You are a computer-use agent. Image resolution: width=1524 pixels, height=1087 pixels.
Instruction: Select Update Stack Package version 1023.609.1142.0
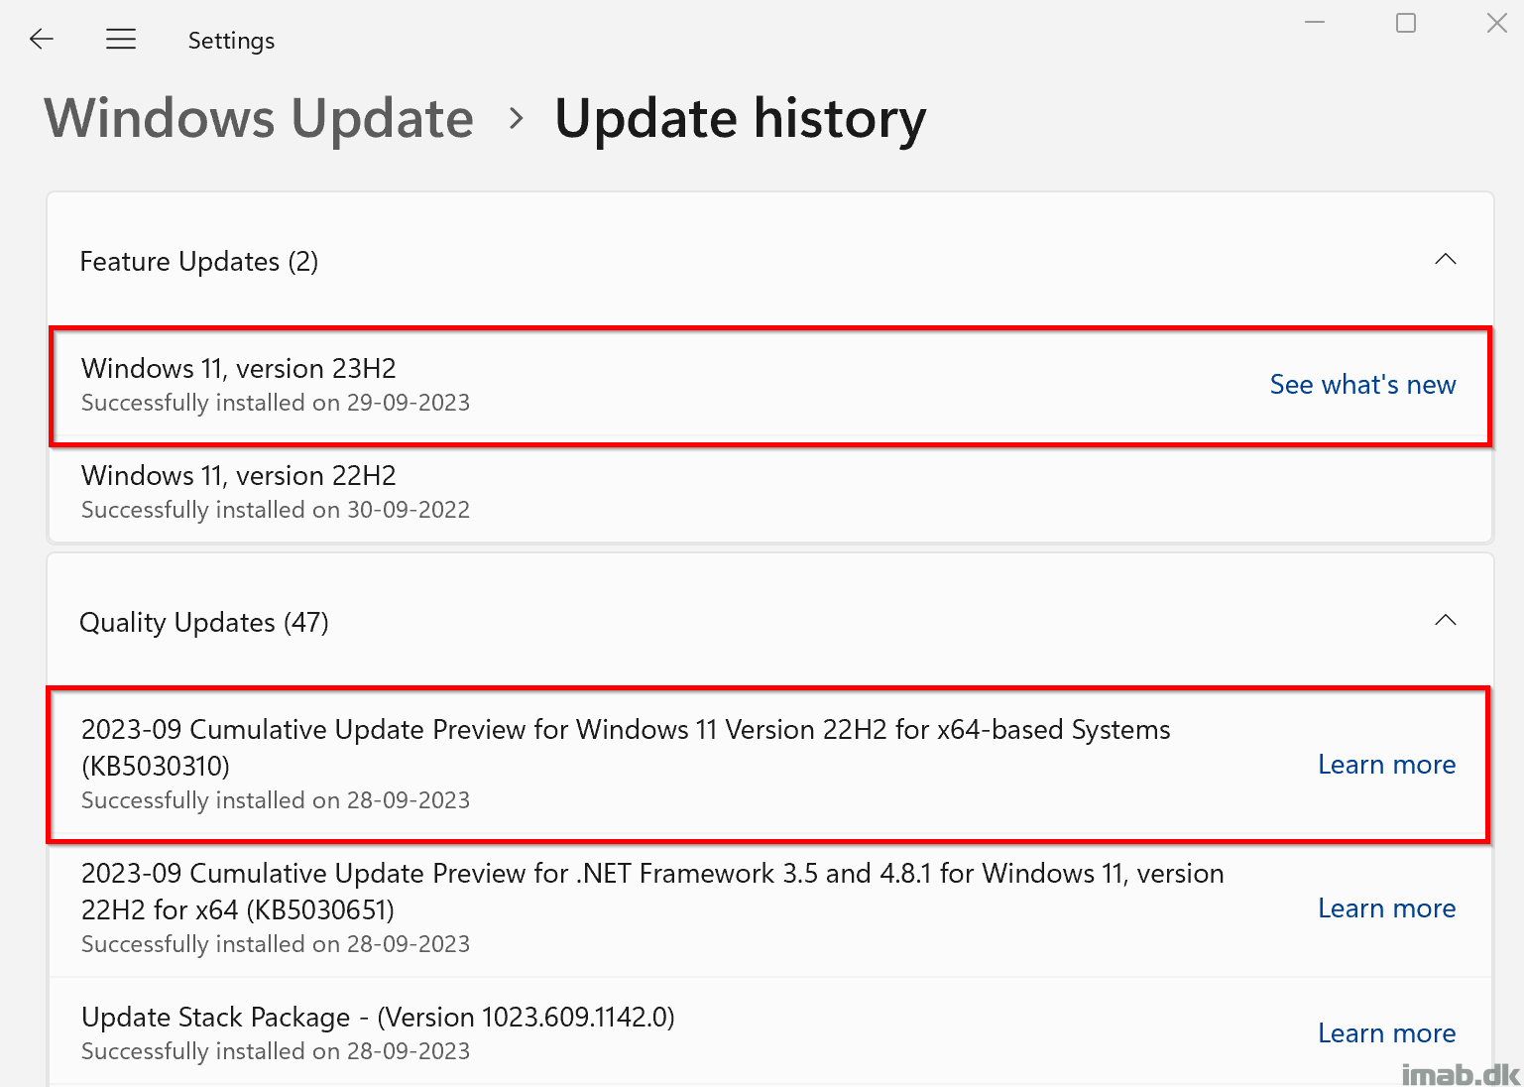click(378, 1018)
